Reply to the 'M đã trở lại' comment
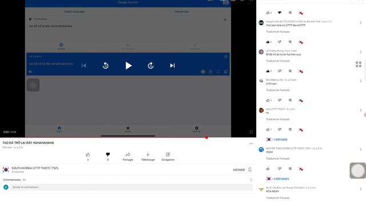 (x=290, y=71)
